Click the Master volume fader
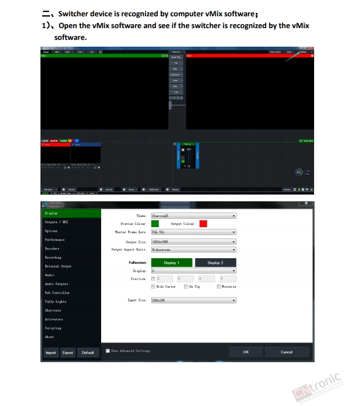Screen dimensions: 345x406 [x=189, y=150]
